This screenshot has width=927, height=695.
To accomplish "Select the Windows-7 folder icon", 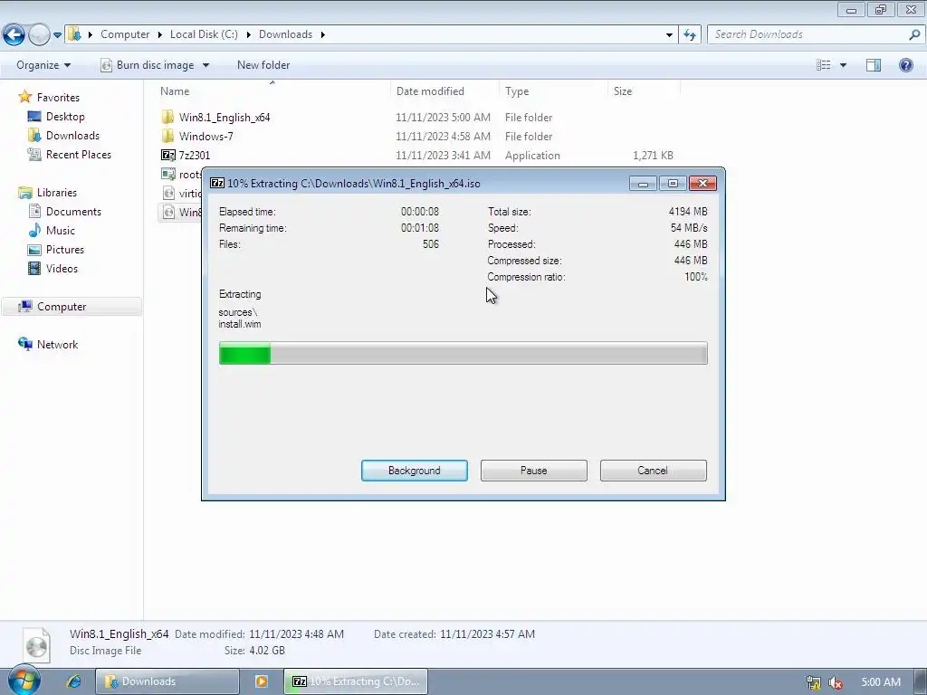I will [167, 136].
